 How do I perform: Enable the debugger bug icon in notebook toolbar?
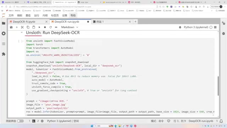pyautogui.click(x=180, y=27)
